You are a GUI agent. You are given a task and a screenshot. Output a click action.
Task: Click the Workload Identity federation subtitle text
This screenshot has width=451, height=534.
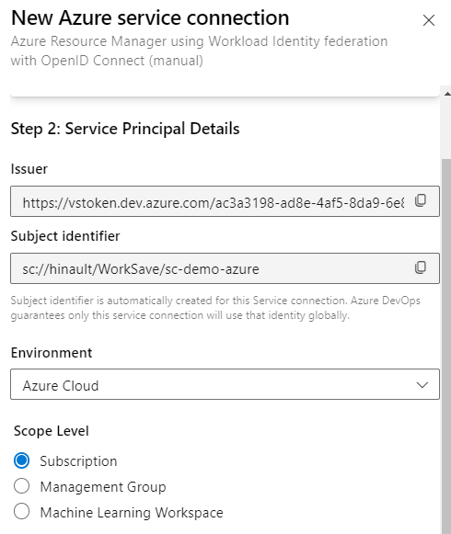point(199,51)
